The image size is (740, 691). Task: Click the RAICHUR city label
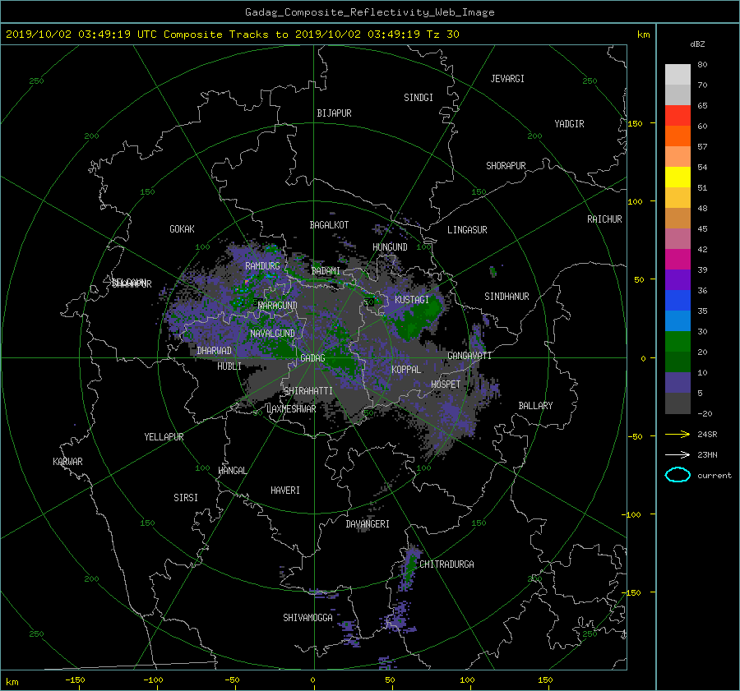pos(604,219)
